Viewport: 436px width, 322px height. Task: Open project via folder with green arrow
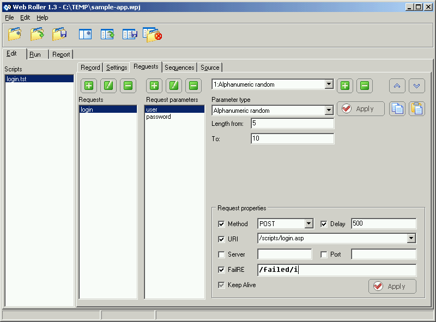[37, 34]
